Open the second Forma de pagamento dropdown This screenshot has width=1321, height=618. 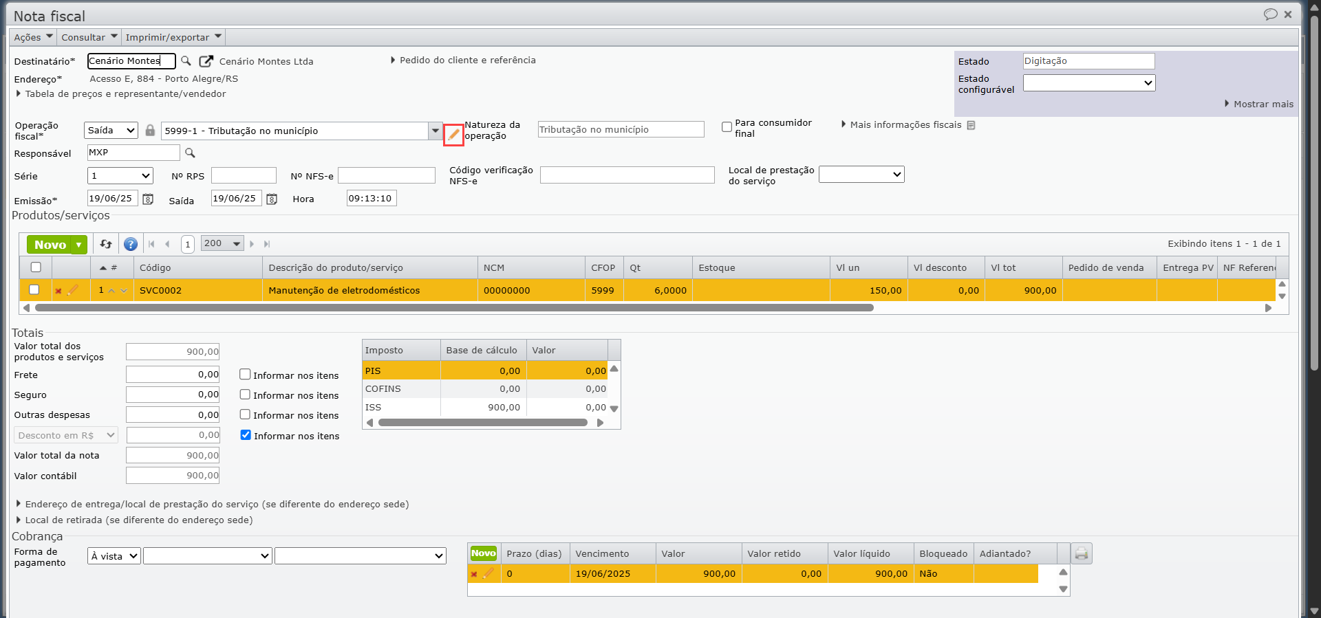tap(208, 556)
